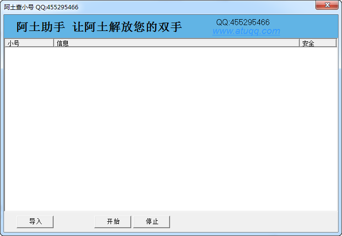Viewport: 342px width, 236px height.
Task: Click the window title 阿土查小号 text
Action: tap(19, 7)
